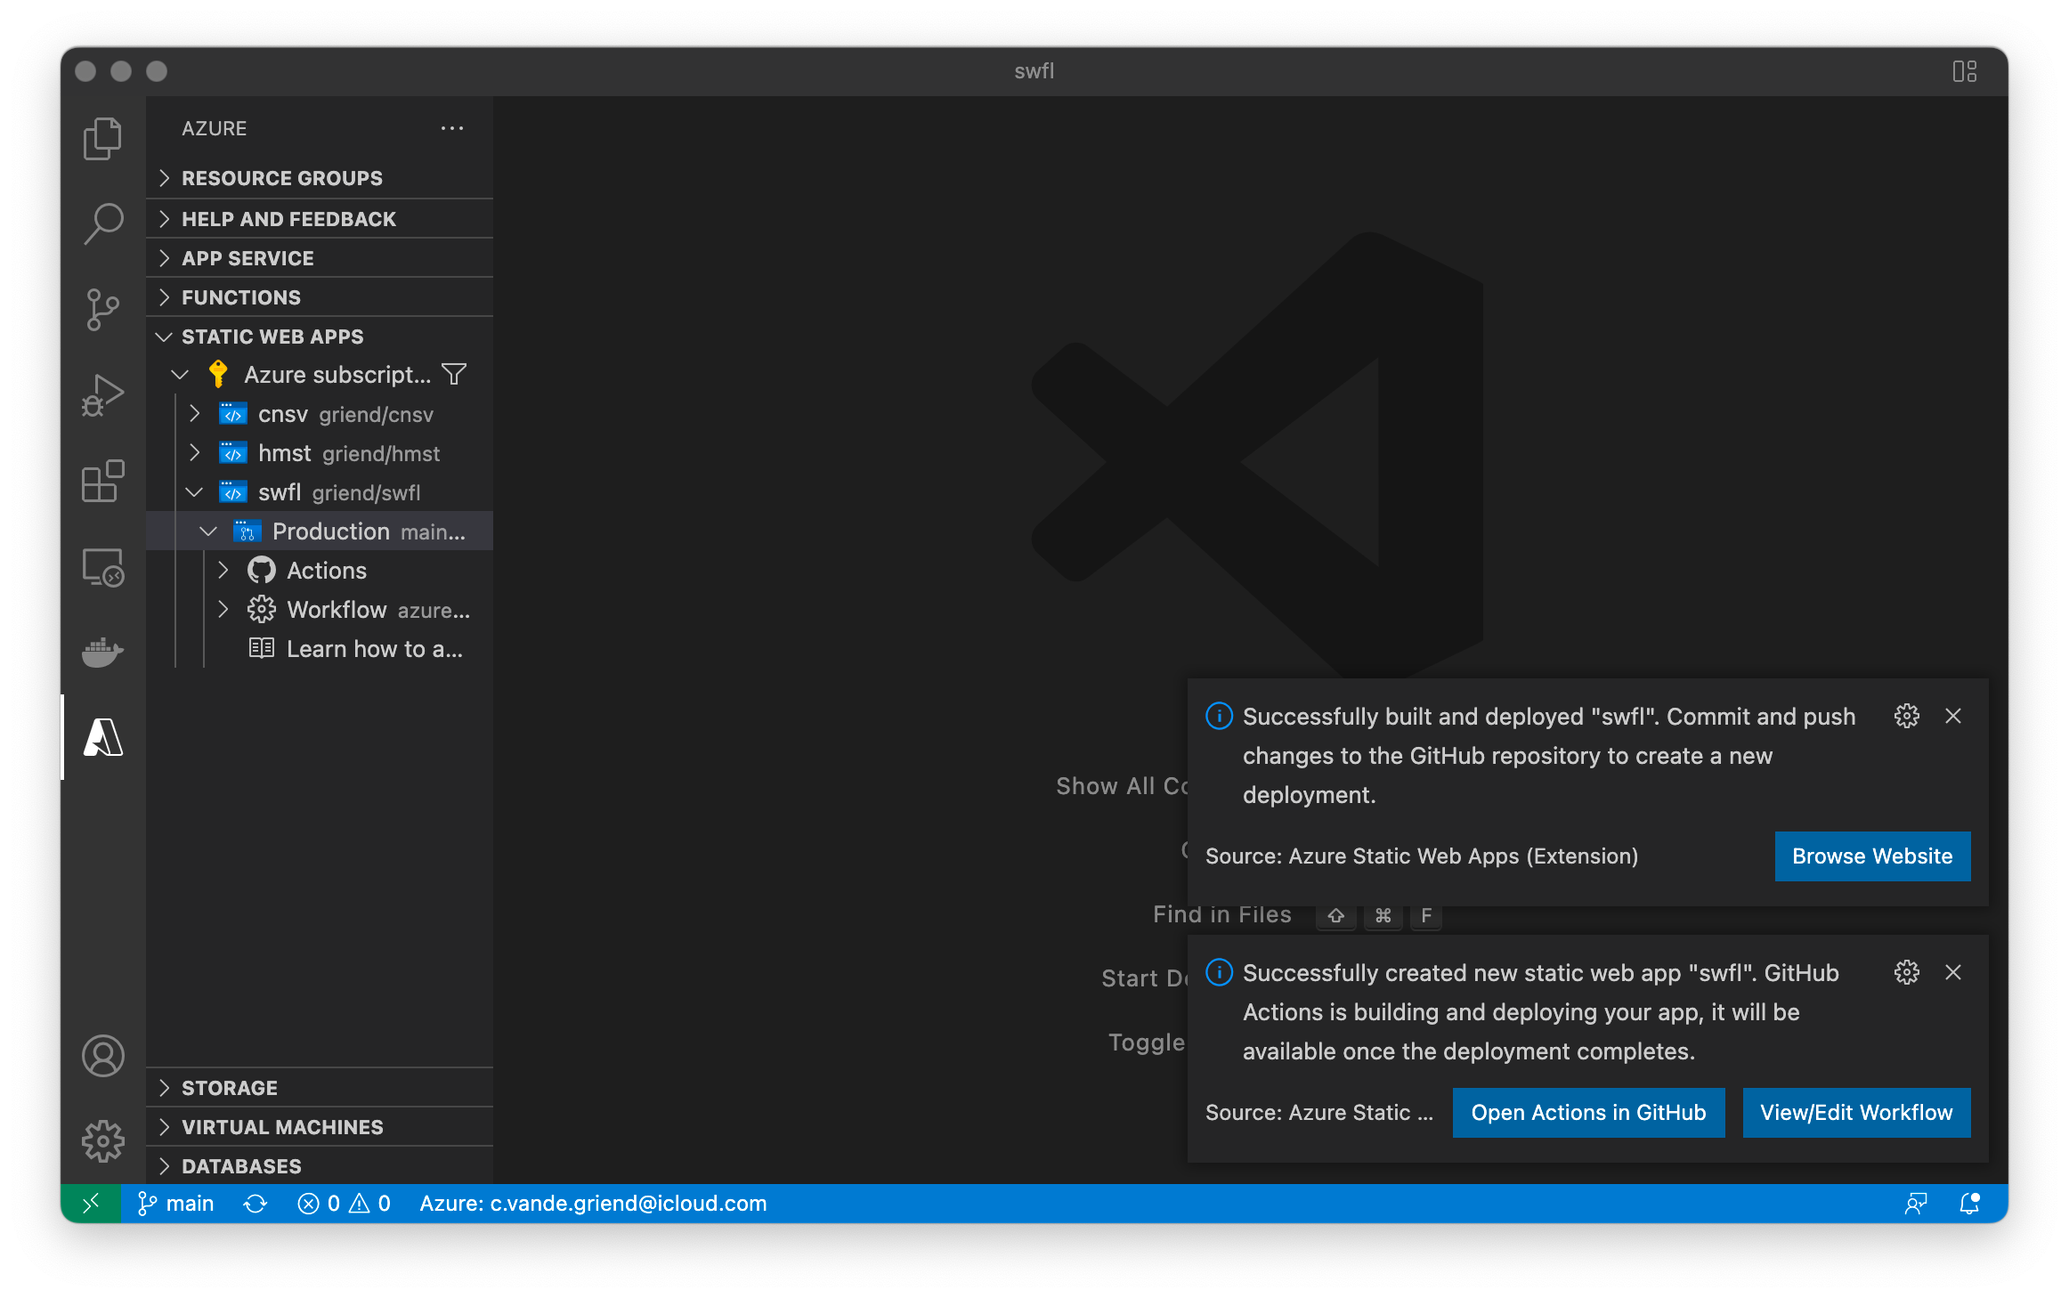
Task: Click the synchronize changes icon in status bar
Action: point(256,1204)
